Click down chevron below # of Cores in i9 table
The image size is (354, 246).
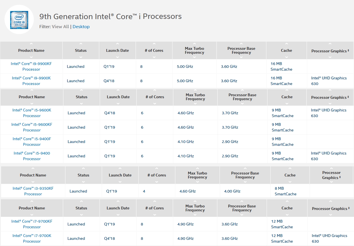[x=154, y=57]
